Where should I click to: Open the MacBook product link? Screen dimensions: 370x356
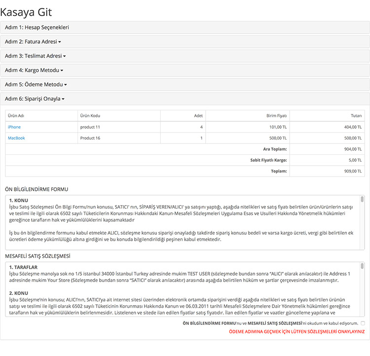[16, 138]
